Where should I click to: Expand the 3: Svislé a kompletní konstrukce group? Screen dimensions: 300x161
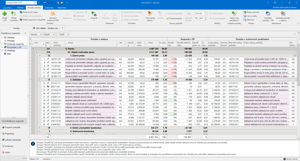[x=40, y=128]
